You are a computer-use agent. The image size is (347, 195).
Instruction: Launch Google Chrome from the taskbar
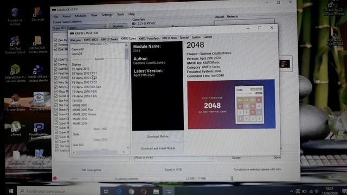click(131, 191)
